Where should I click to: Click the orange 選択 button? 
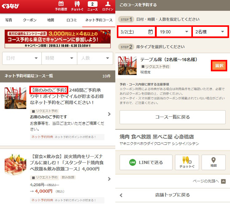coord(219,66)
